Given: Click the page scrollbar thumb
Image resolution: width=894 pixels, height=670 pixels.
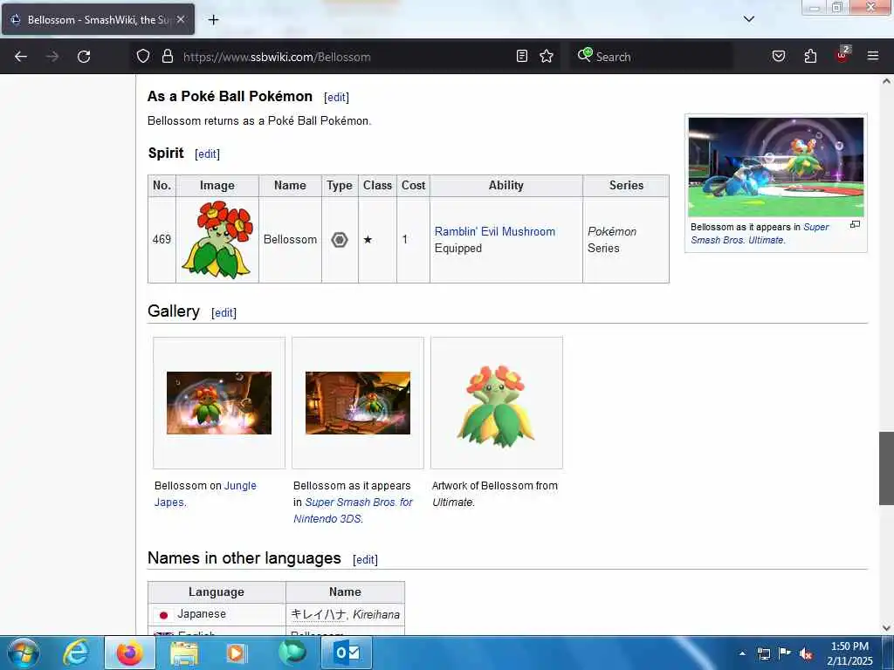Looking at the screenshot, I should click(x=886, y=468).
